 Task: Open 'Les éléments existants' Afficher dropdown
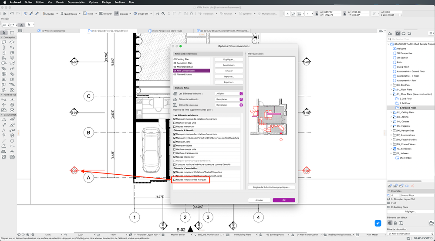click(229, 94)
